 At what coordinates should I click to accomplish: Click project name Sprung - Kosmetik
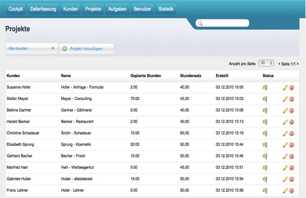click(76, 144)
